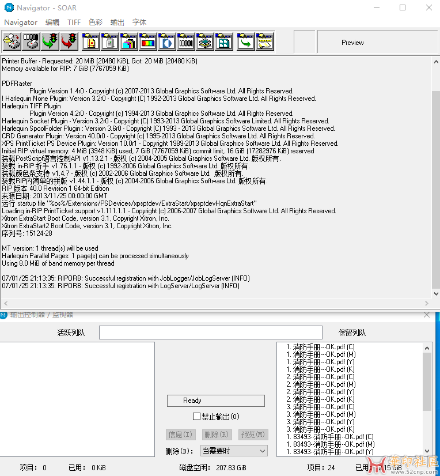
Task: Minimize the Navigator - SOAR window
Action: tap(377, 7)
